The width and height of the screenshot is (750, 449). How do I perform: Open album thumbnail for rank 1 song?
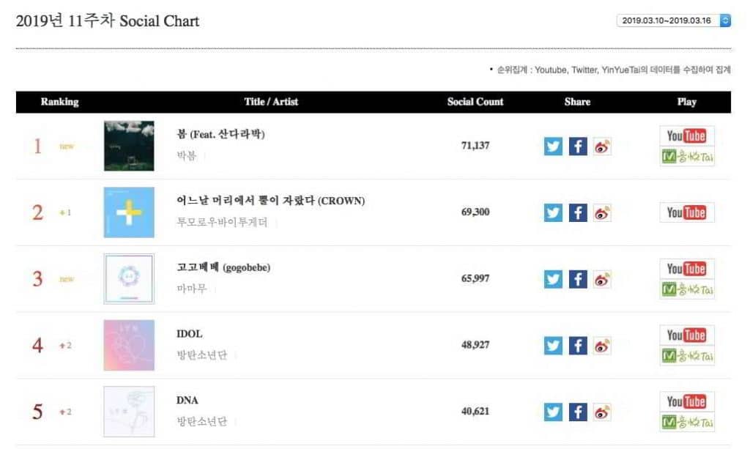[x=129, y=146]
